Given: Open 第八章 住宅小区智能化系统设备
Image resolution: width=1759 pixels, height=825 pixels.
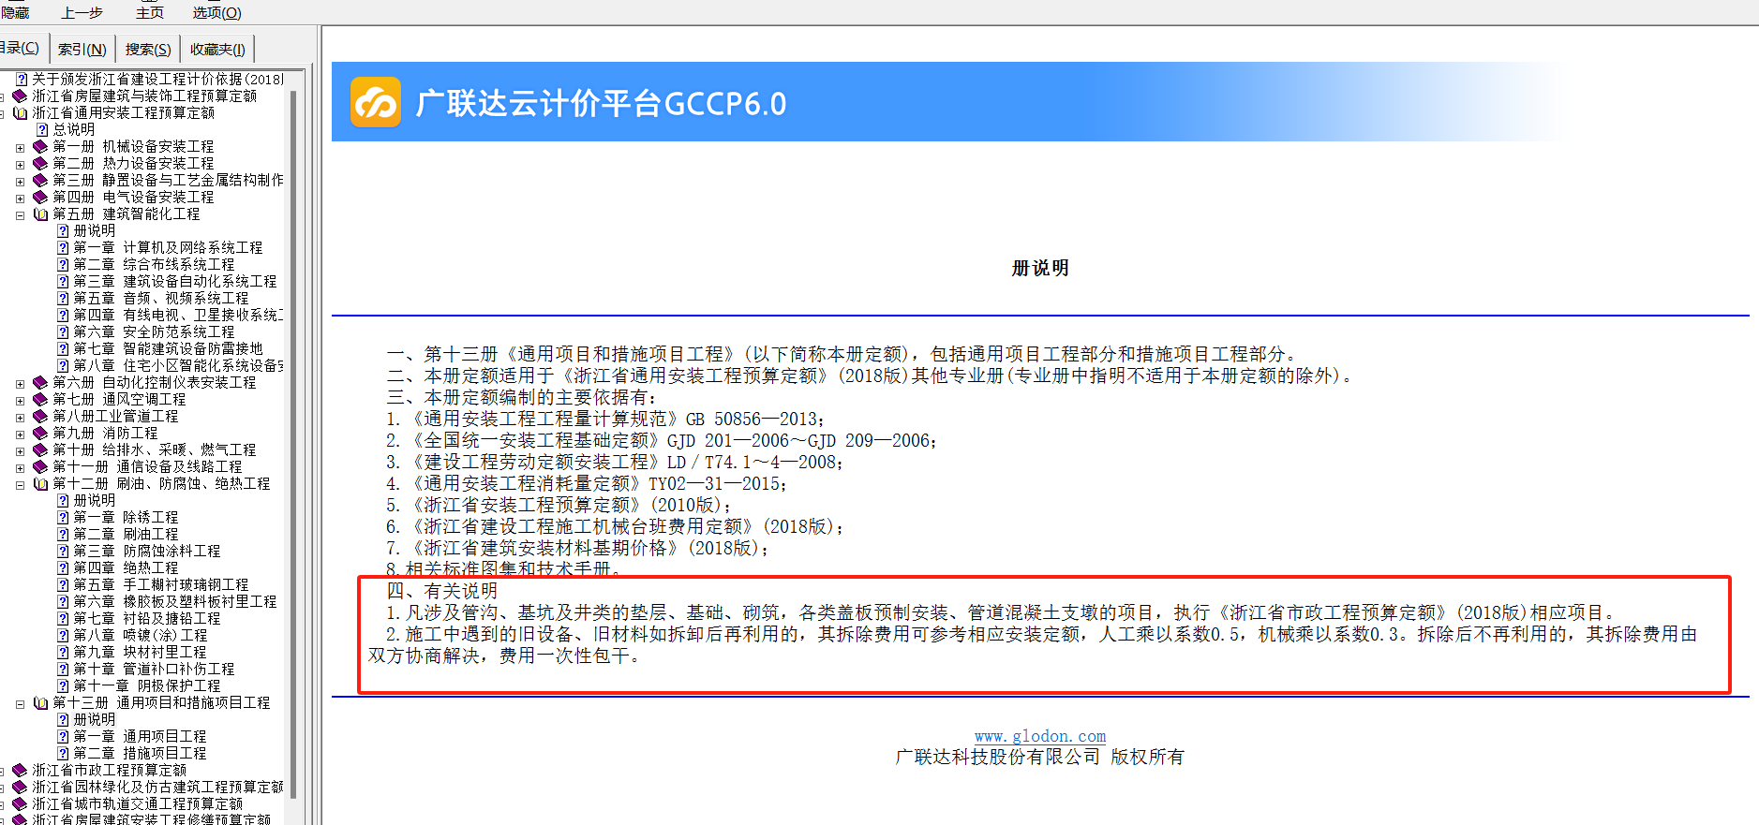Looking at the screenshot, I should [178, 365].
